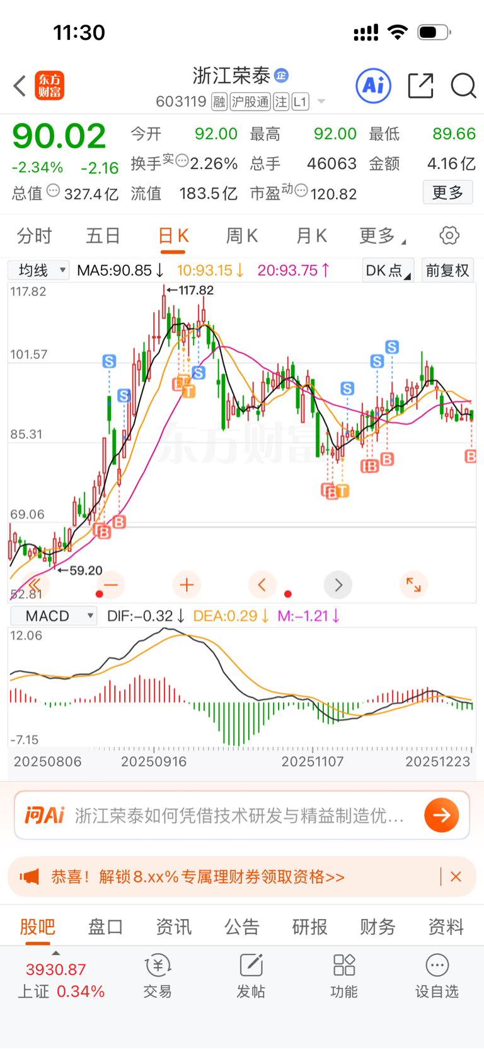The width and height of the screenshot is (484, 1049).
Task: Tap the 90.02 current price
Action: point(59,136)
